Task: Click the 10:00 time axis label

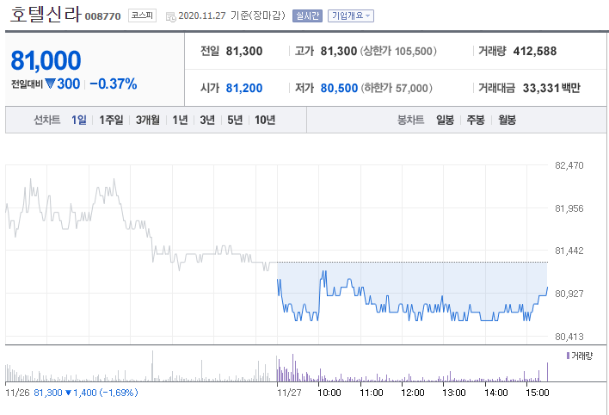Action: 329,393
